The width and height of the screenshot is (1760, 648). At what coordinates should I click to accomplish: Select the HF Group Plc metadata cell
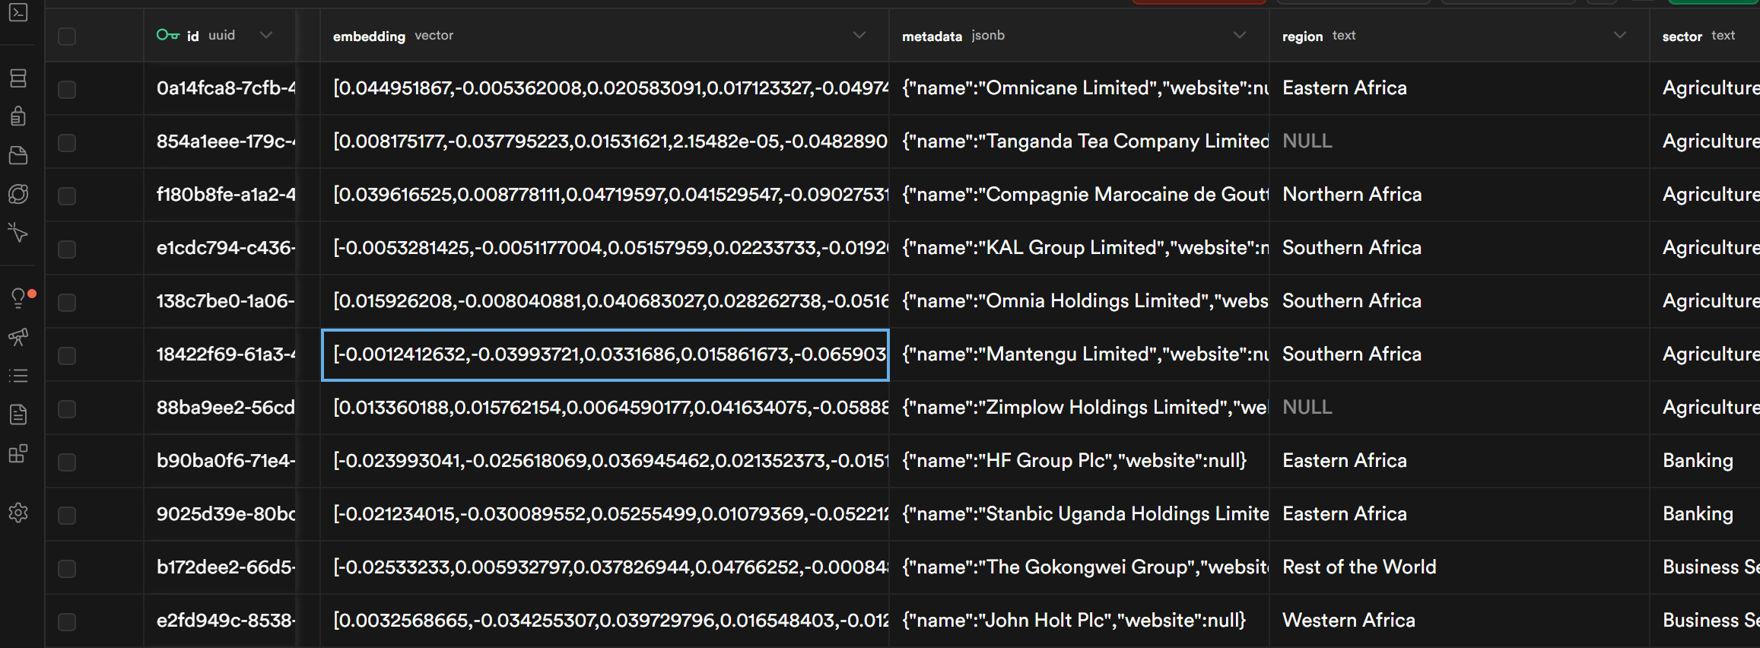pos(1079,461)
